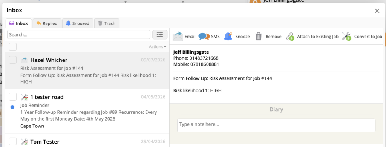Click the forwarded arrow icon beside Hazel Whicher
The width and height of the screenshot is (386, 147).
[25, 60]
